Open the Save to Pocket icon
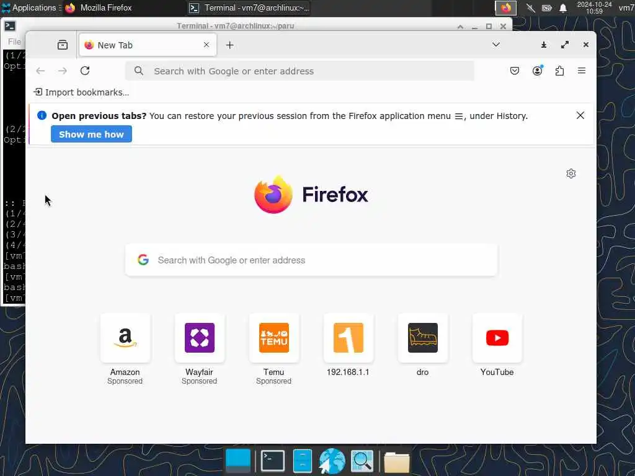 coord(514,71)
